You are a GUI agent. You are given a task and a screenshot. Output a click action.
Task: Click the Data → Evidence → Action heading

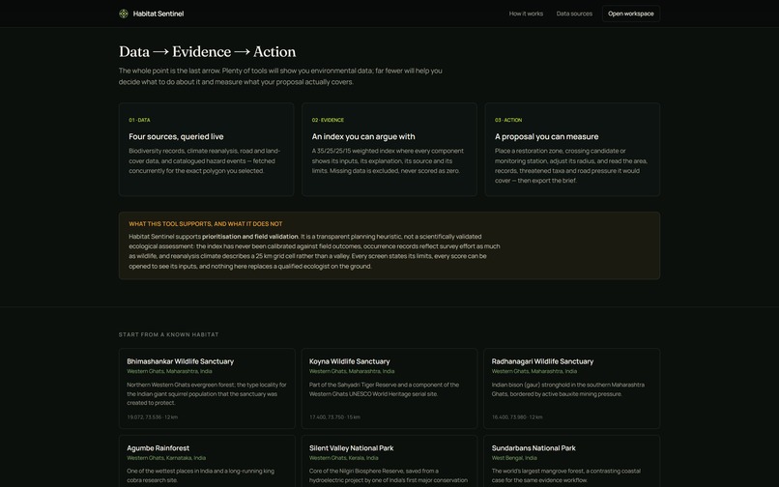207,51
